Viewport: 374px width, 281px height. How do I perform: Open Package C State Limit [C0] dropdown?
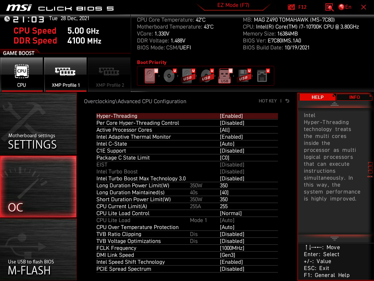187,157
